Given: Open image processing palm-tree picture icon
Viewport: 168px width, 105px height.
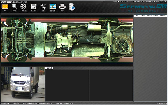Looking at the screenshot, I should [x=53, y=7].
